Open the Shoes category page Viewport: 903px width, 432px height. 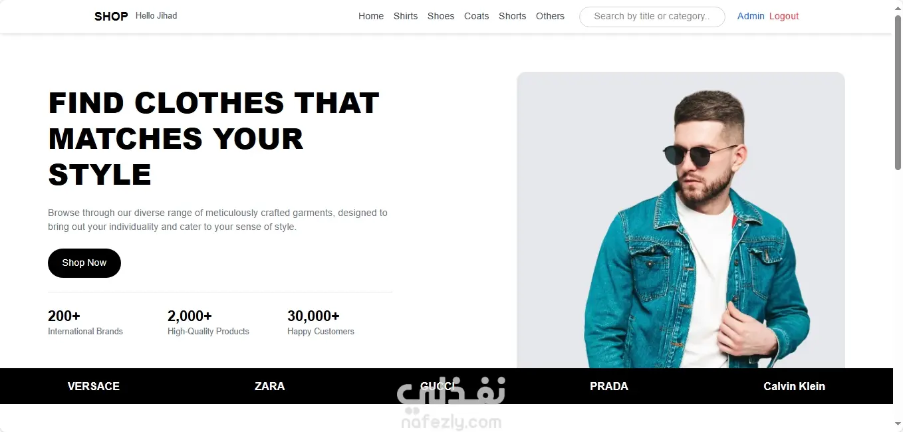coord(441,16)
